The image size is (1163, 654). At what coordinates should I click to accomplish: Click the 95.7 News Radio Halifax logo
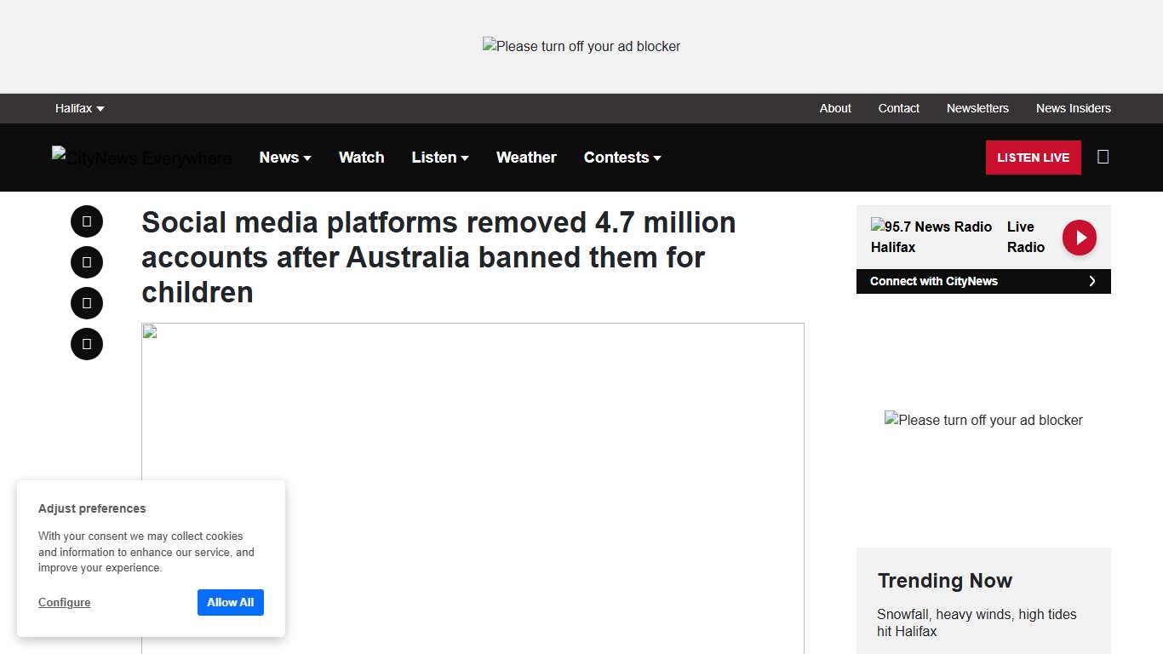coord(931,237)
